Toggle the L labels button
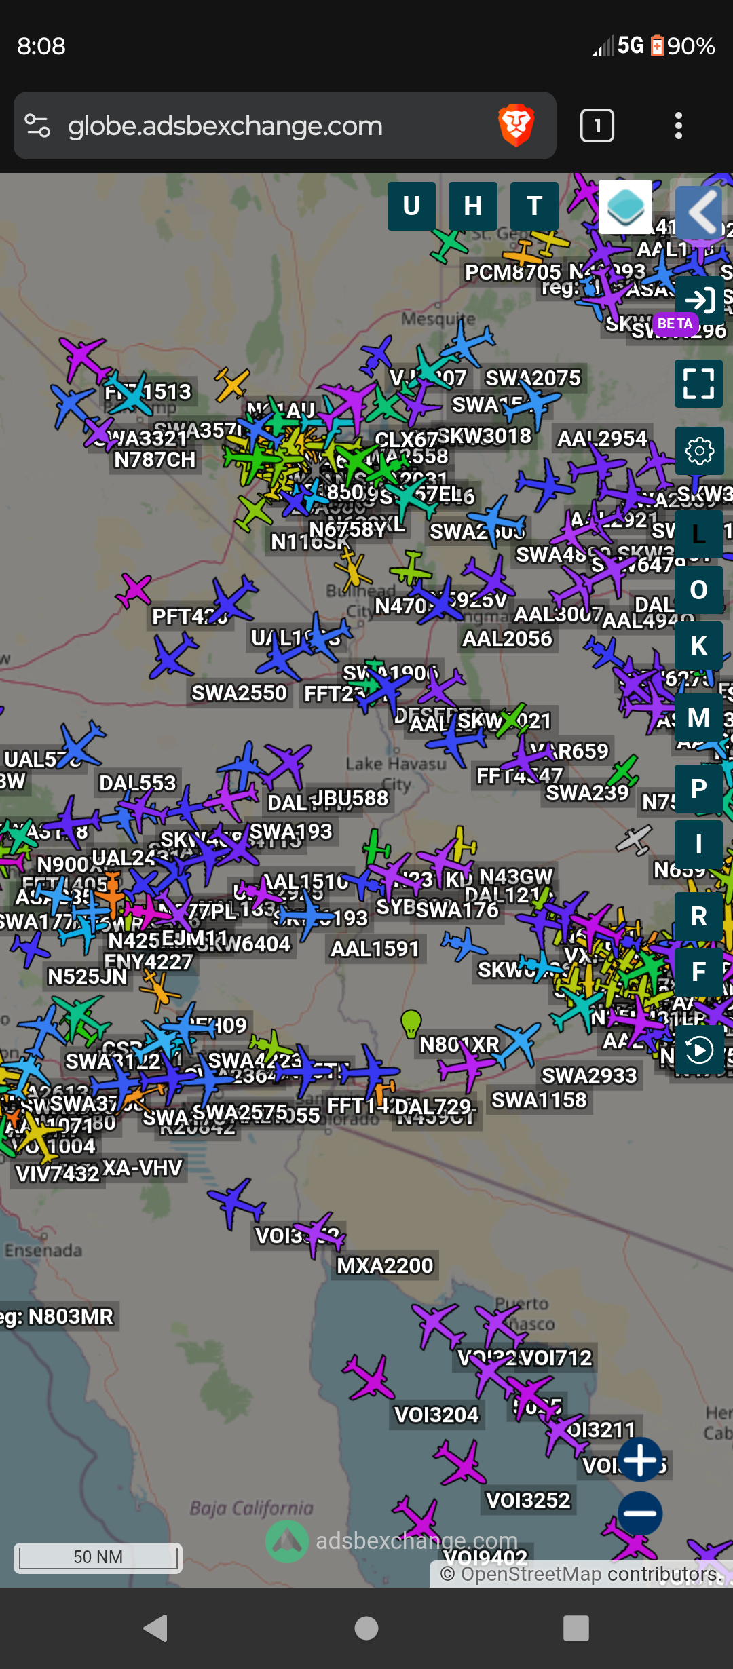Screen dimensions: 733x1669 pos(698,535)
